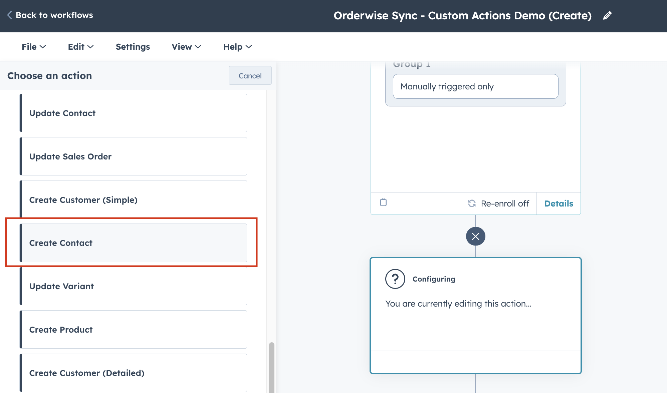Click the Manually triggered only box
The width and height of the screenshot is (667, 393).
coord(475,86)
